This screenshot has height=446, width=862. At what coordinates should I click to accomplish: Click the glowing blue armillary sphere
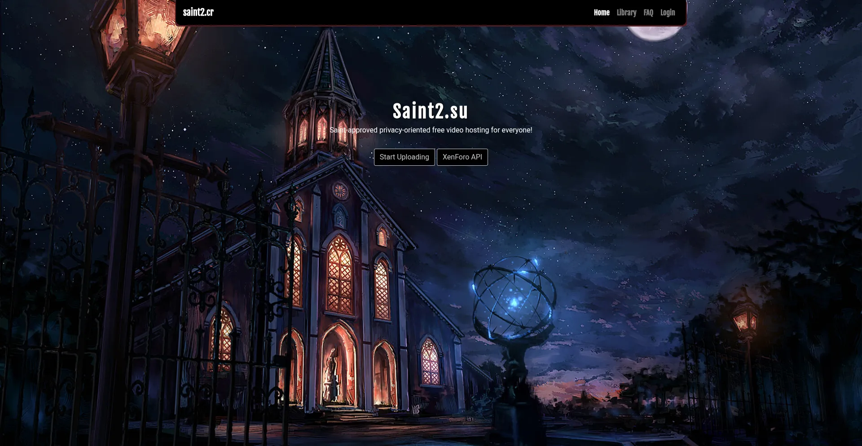pyautogui.click(x=514, y=297)
